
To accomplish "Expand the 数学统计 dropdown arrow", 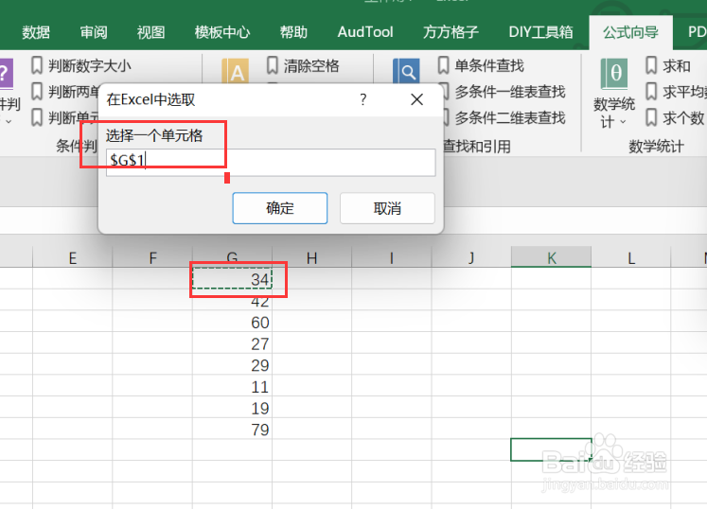I will 623,122.
